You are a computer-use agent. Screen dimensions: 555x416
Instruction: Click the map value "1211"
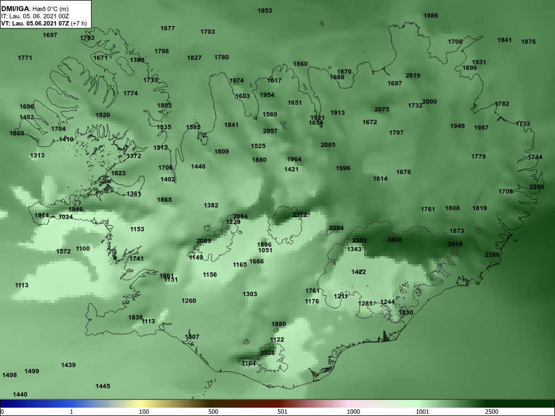pos(341,296)
